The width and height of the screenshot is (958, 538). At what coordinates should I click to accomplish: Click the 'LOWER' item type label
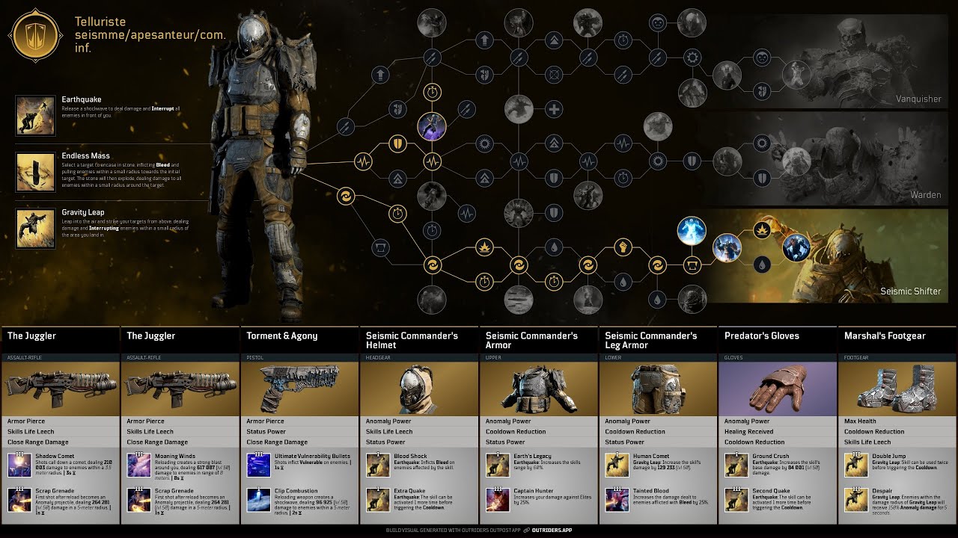(613, 358)
